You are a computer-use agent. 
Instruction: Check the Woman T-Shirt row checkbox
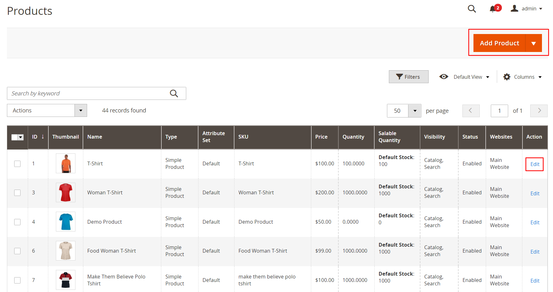coord(17,193)
